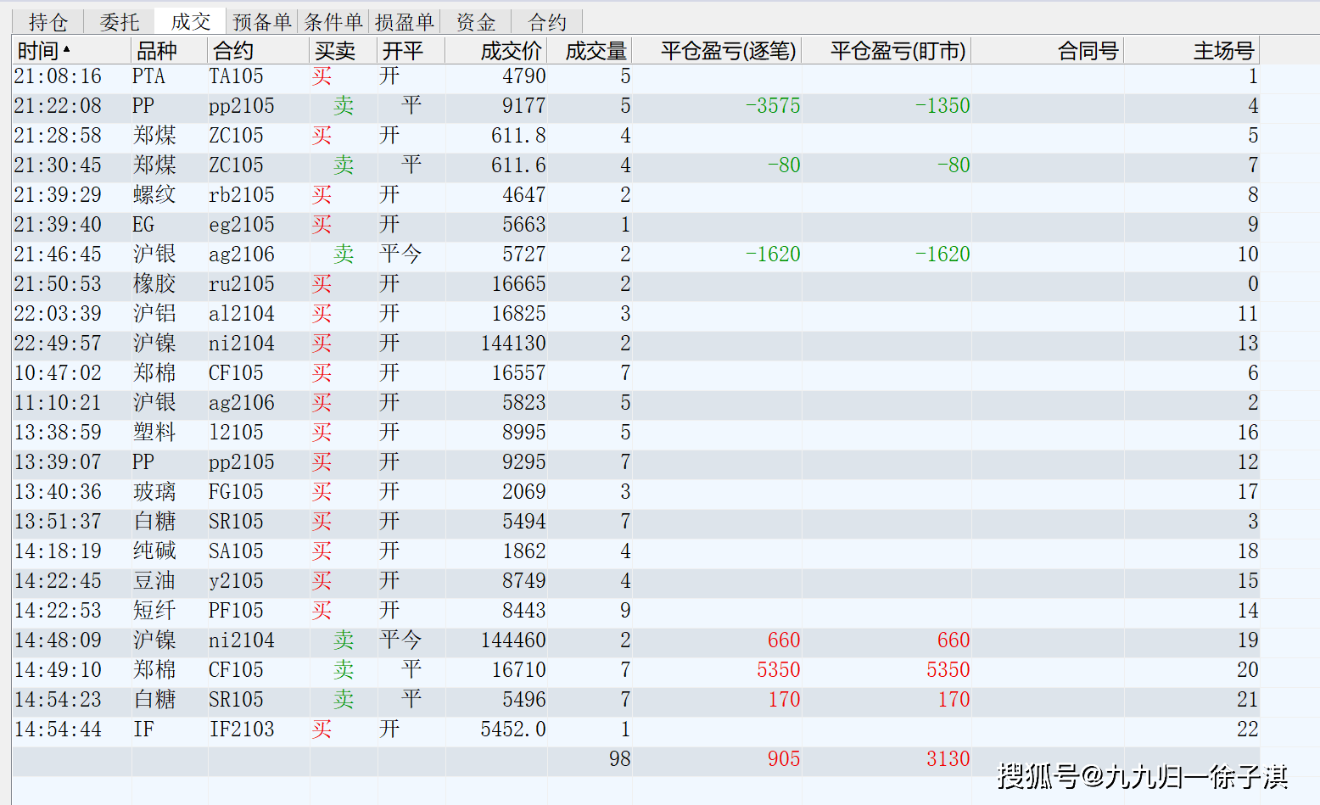Viewport: 1320px width, 805px height.
Task: Switch to the 持仓 tab
Action: click(x=48, y=22)
